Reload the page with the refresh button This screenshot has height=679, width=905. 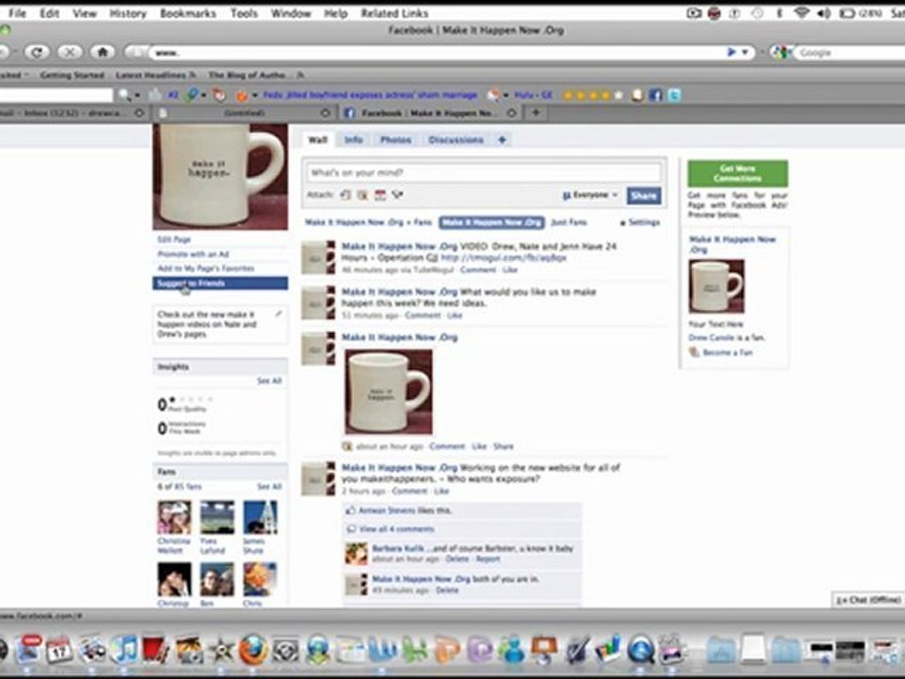tap(37, 52)
